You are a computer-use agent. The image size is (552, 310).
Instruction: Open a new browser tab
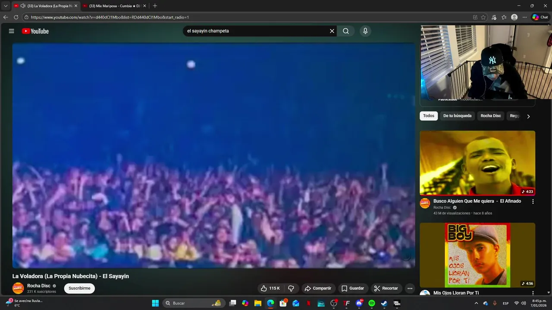coord(155,6)
